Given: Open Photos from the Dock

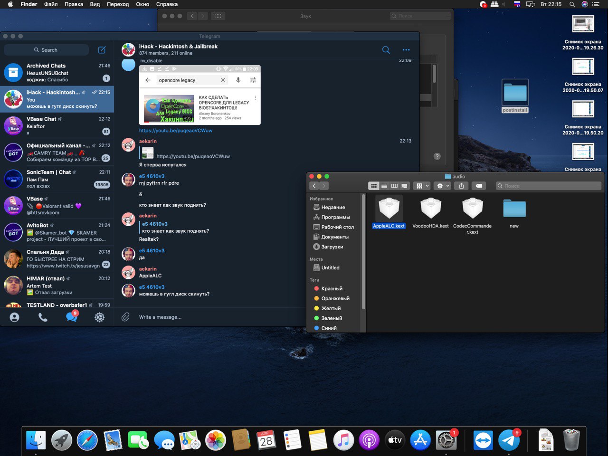Looking at the screenshot, I should pos(215,441).
